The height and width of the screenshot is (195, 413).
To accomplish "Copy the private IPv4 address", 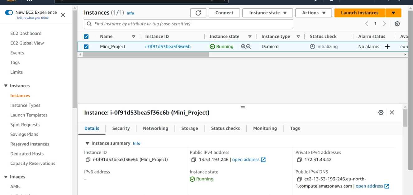I will (299, 160).
